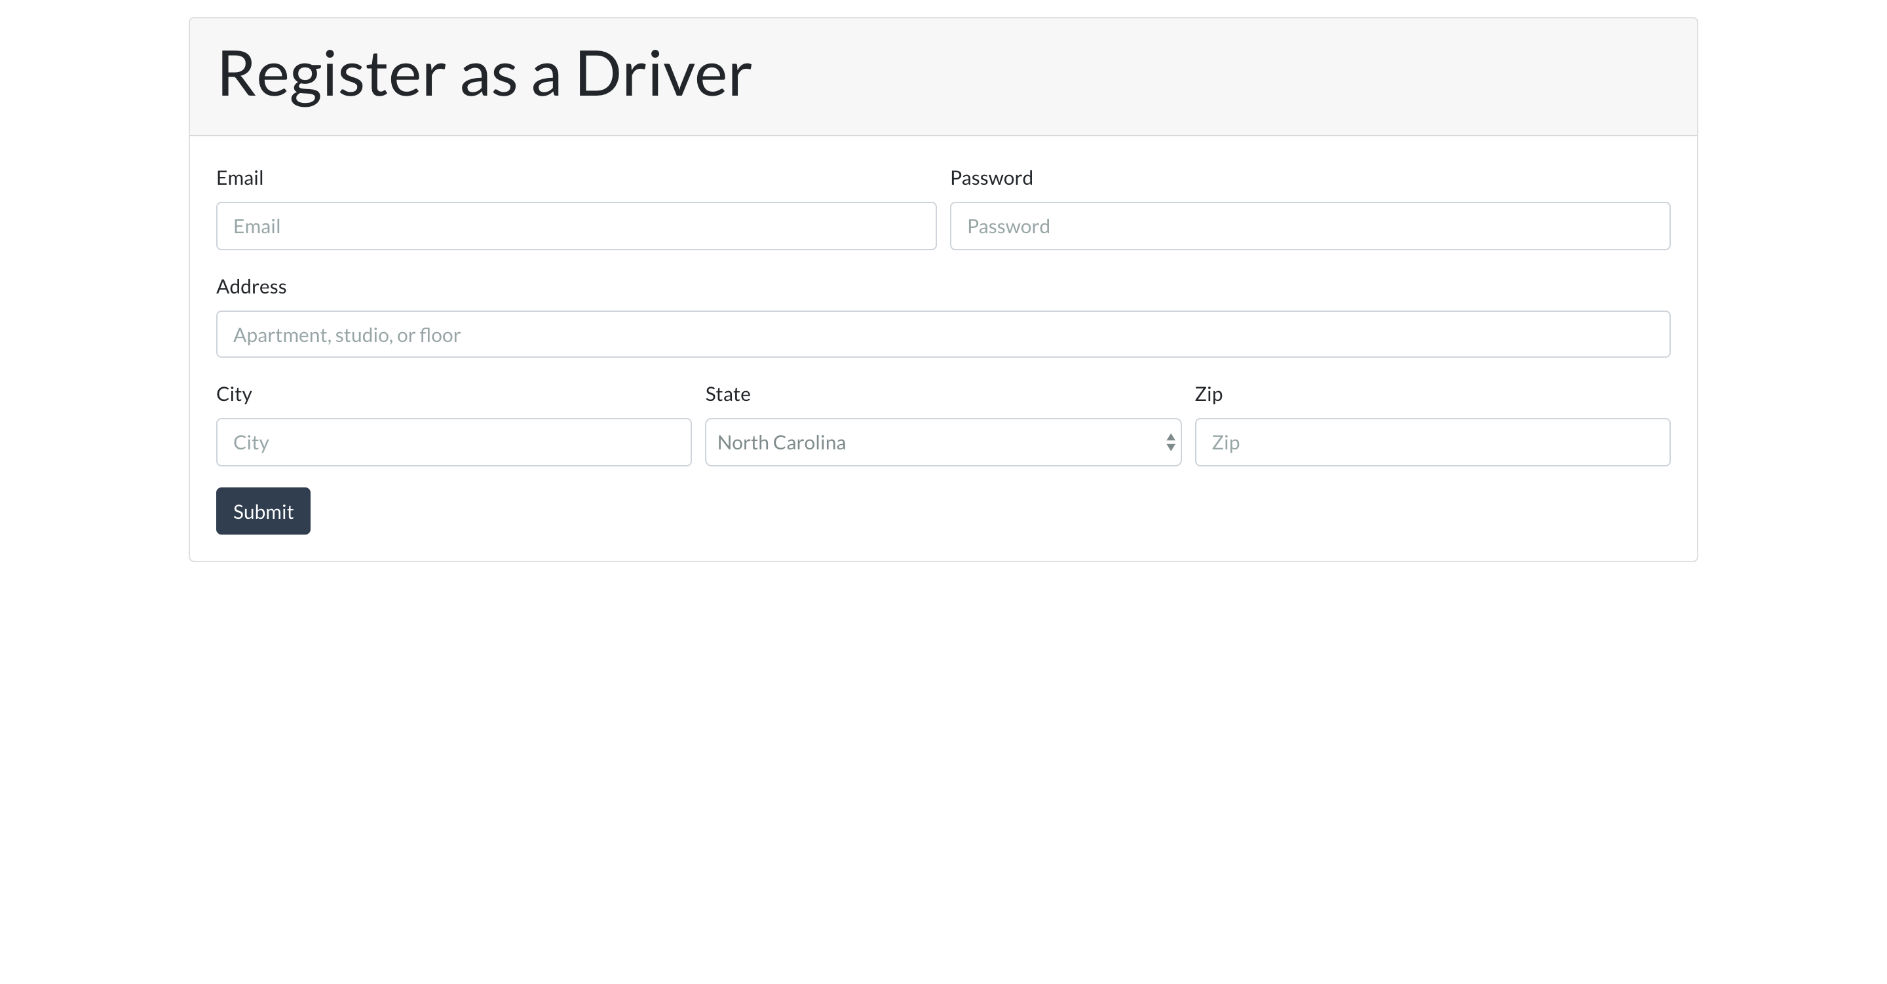Viewport: 1887px width, 984px height.
Task: Click into the Password field
Action: (1309, 225)
